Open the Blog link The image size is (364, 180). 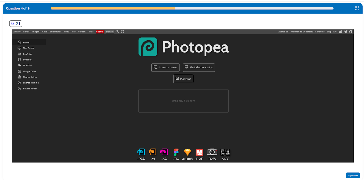(x=329, y=32)
